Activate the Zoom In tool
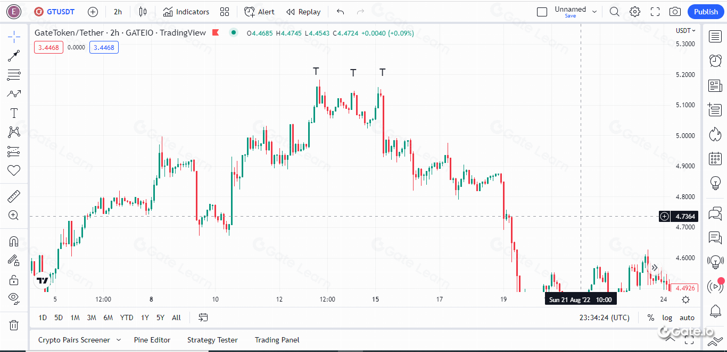Viewport: 727px width, 352px height. 14,215
